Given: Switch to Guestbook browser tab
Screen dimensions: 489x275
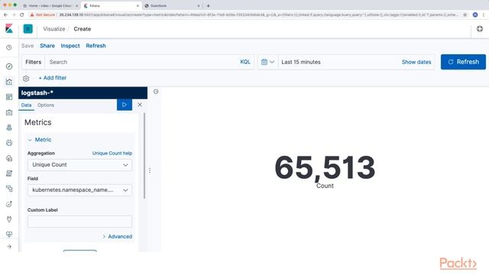Looking at the screenshot, I should coord(171,5).
